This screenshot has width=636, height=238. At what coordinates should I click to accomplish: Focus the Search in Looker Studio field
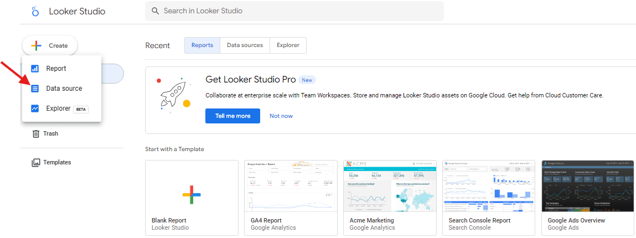click(x=294, y=11)
